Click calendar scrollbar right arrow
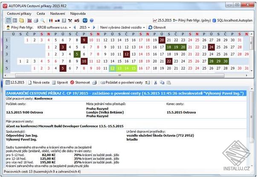The width and height of the screenshot is (258, 180). 246,75
